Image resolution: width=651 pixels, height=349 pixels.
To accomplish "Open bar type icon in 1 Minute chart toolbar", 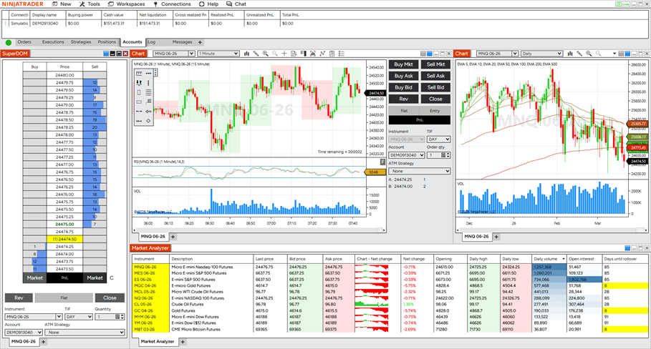I will click(246, 54).
